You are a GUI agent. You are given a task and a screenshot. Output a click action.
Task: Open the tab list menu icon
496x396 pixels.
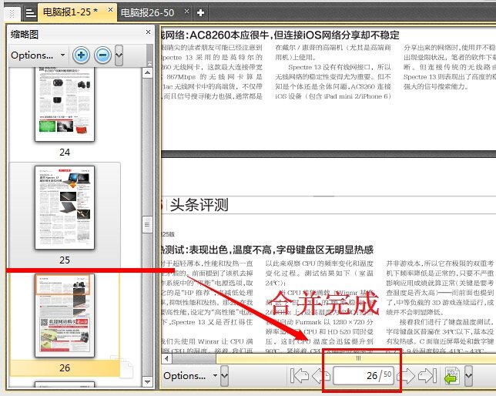(28, 12)
